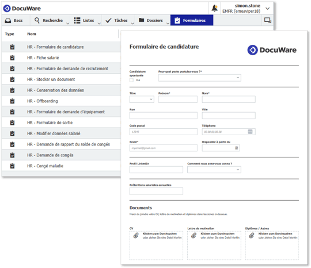
Task: Open HR - Demande de congés
Action: click(50, 155)
